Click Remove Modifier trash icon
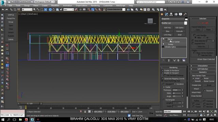The image size is (218, 122). (178, 60)
